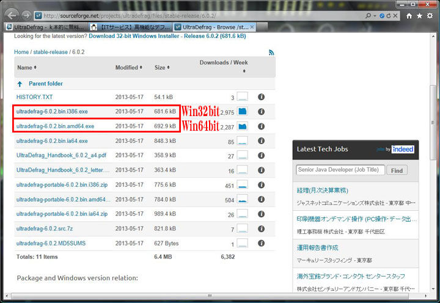
Task: Switch to the ITサービス tab
Action: (131, 27)
